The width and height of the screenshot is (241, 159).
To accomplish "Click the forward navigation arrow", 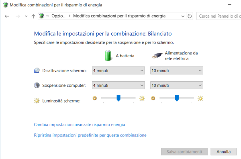I will [x=18, y=16].
